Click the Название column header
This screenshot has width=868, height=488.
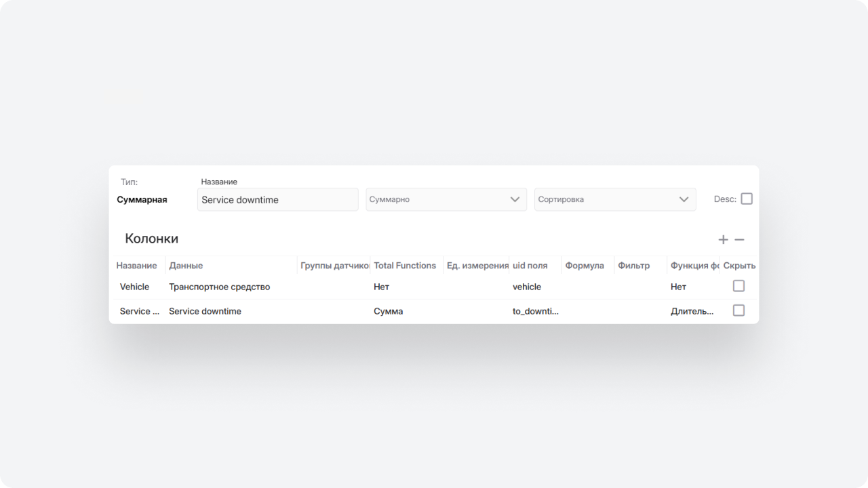coord(136,266)
